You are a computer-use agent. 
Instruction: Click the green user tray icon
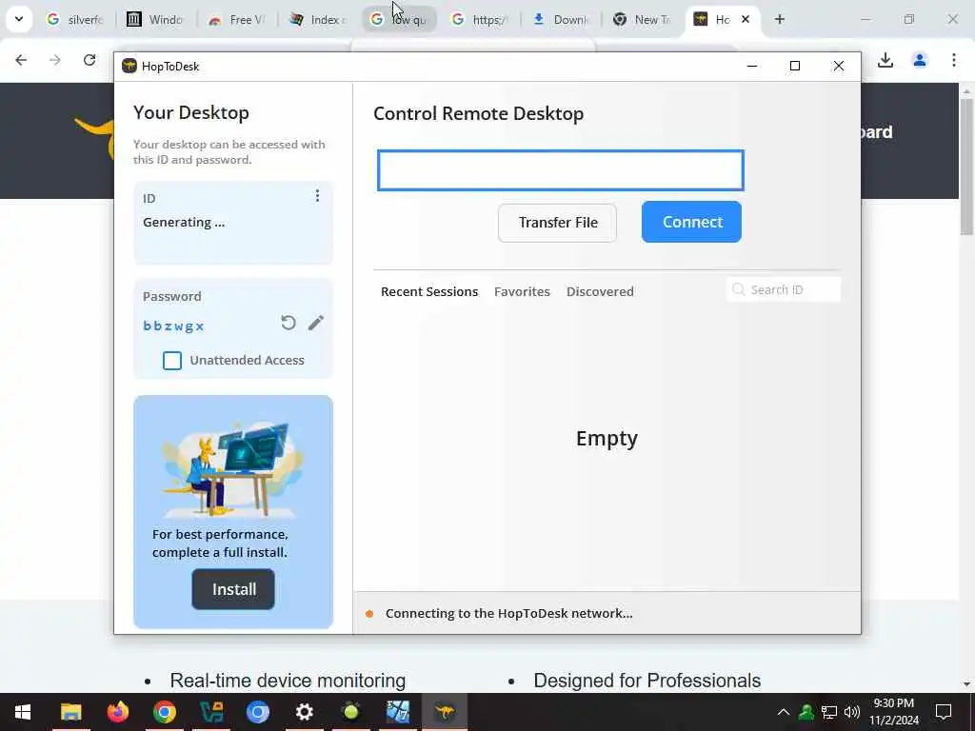(806, 712)
